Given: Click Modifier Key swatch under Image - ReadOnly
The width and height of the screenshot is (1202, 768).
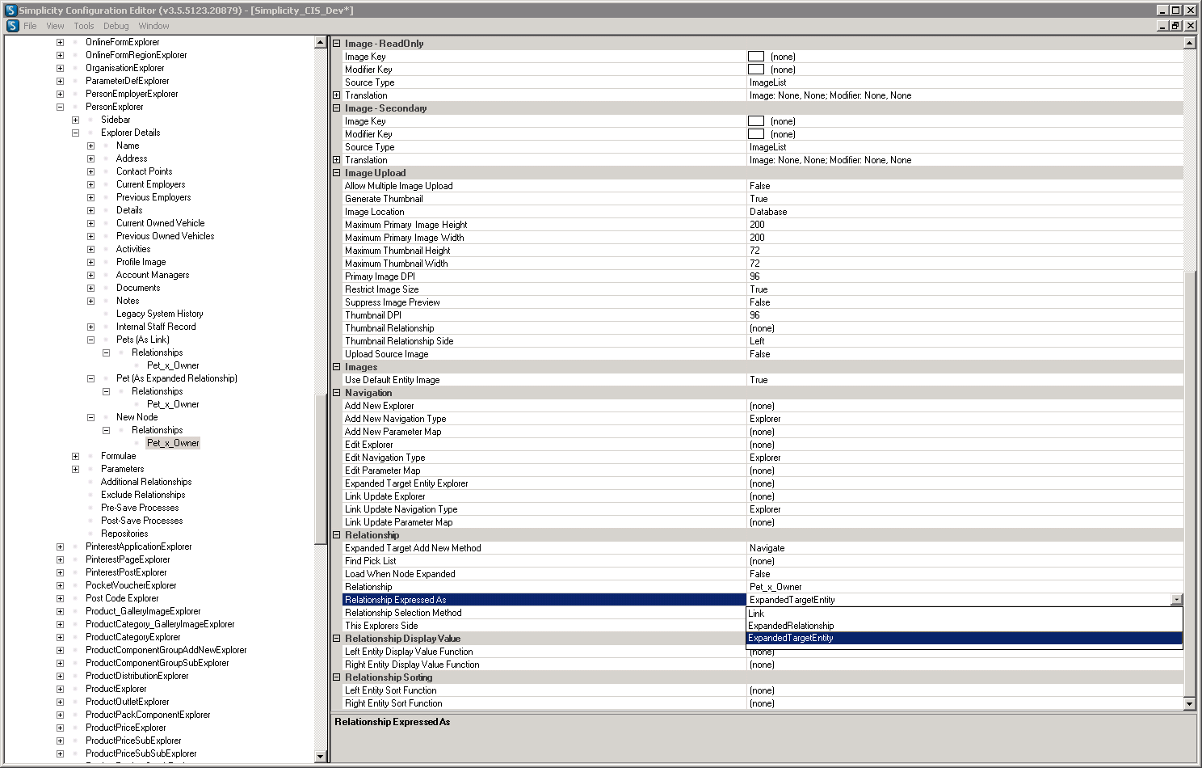Looking at the screenshot, I should pyautogui.click(x=756, y=70).
